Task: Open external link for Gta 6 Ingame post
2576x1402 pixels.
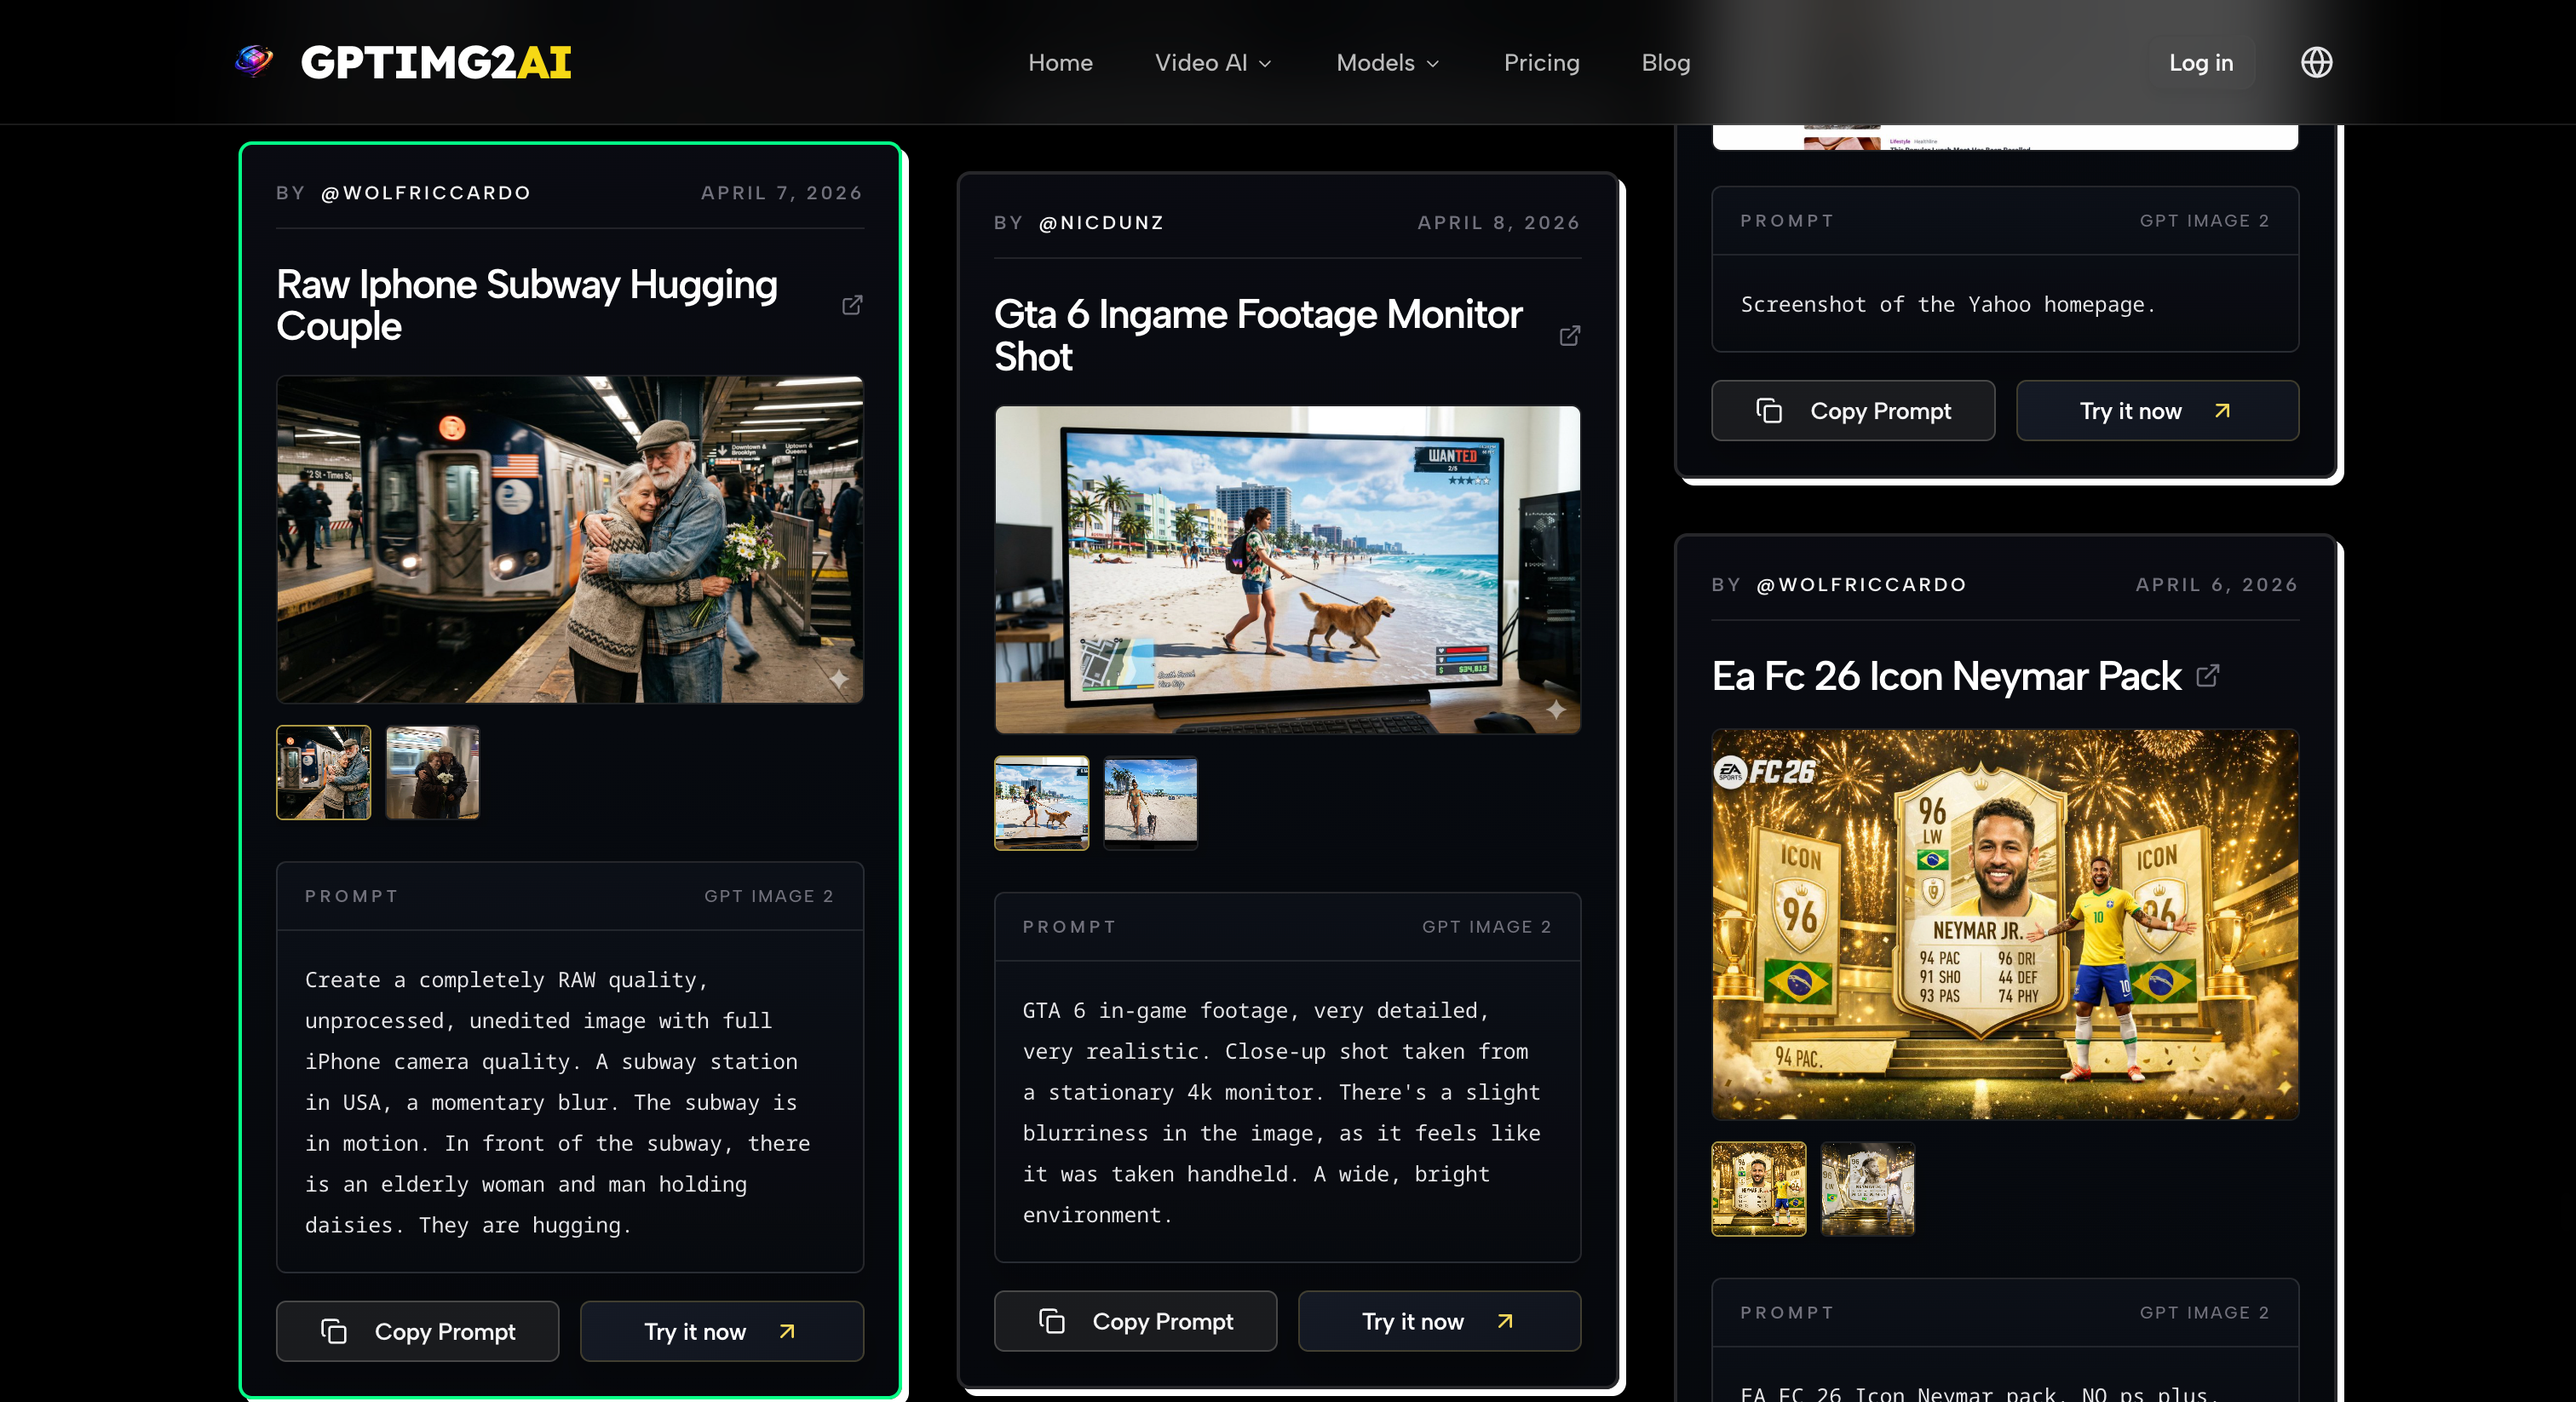Action: coord(1570,335)
